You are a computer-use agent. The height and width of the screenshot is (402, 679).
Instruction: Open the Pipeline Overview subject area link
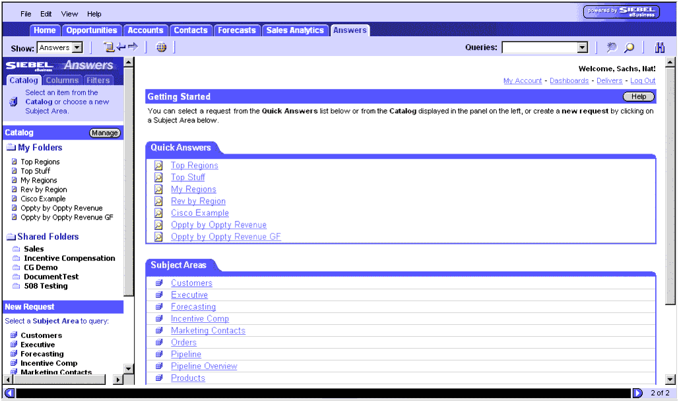tap(204, 366)
